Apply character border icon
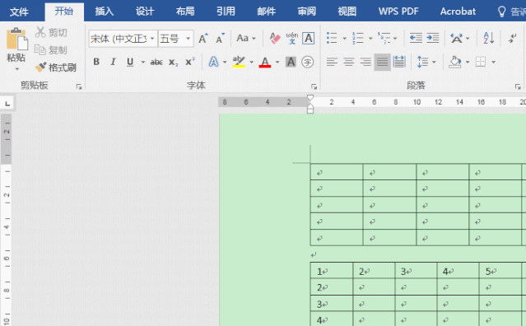The width and height of the screenshot is (526, 326). click(309, 39)
